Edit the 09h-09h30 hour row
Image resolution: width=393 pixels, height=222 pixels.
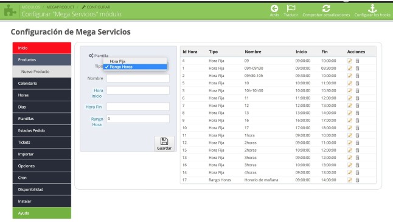click(350, 69)
